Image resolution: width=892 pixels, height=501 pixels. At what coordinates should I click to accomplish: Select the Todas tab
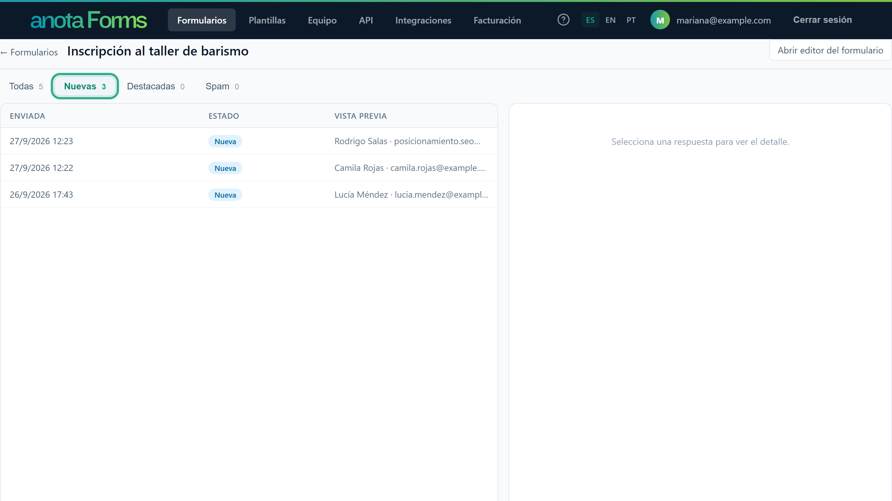[26, 86]
